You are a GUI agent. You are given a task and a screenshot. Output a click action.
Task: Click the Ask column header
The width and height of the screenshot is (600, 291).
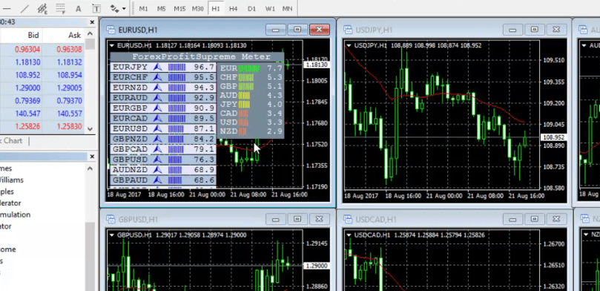(74, 35)
